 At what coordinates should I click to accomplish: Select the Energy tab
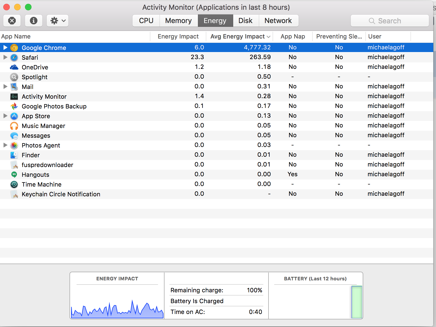coord(215,21)
